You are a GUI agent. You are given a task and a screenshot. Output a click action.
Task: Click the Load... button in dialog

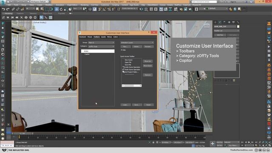tap(126, 105)
